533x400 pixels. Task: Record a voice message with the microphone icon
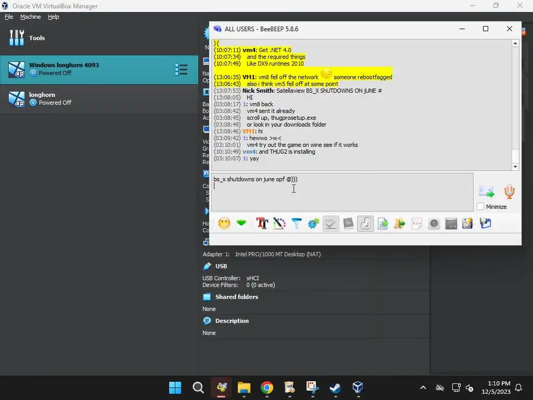pyautogui.click(x=509, y=192)
